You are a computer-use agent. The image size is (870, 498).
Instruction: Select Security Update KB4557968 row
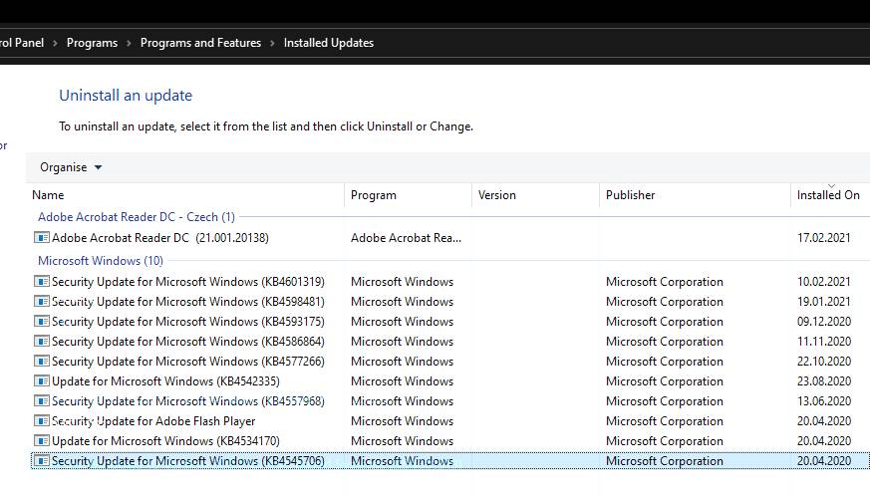click(x=450, y=401)
